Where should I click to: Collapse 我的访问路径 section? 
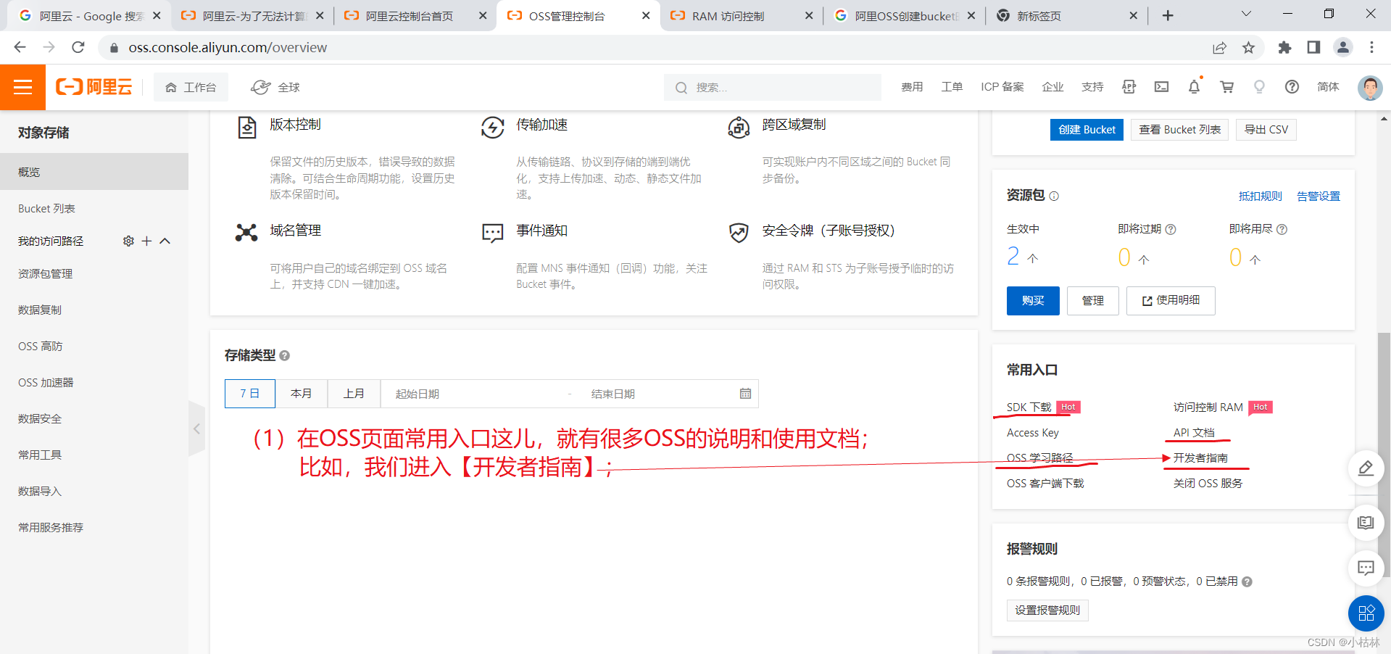point(165,241)
